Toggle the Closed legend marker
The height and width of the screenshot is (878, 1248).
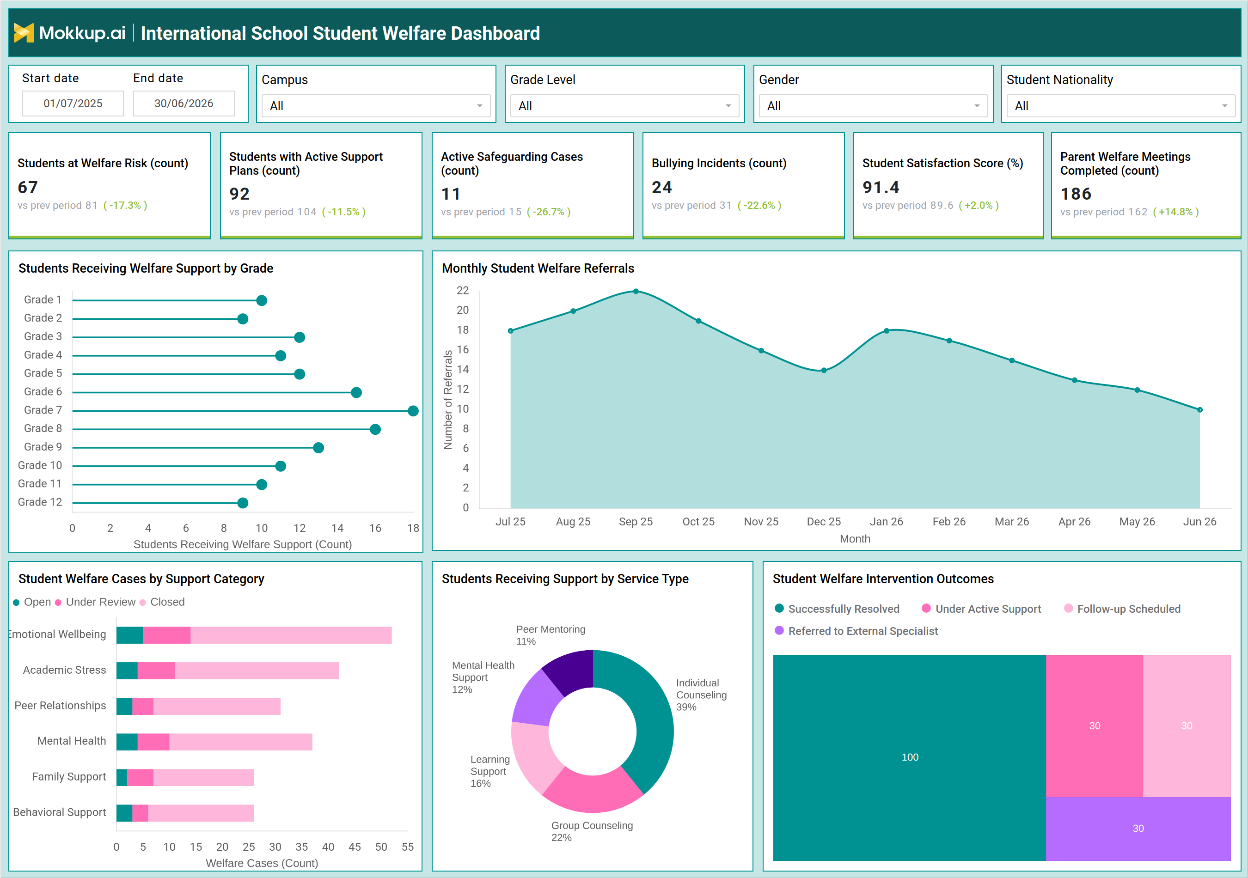click(x=143, y=602)
